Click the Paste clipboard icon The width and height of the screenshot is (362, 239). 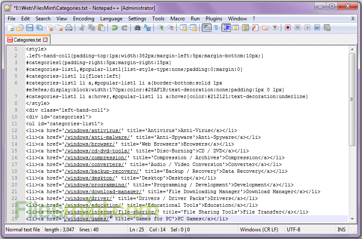pyautogui.click(x=102, y=28)
